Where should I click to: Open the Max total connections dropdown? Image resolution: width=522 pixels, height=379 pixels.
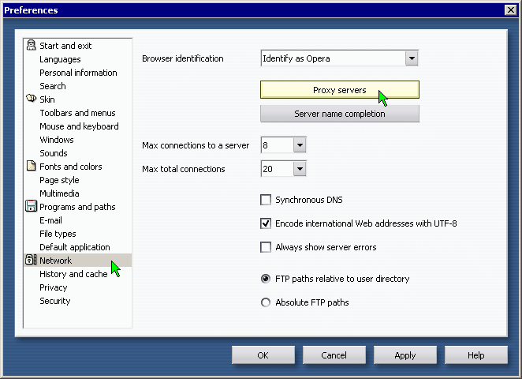(300, 169)
